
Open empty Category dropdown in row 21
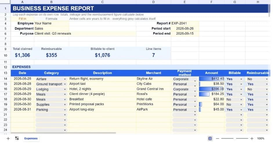(65, 115)
